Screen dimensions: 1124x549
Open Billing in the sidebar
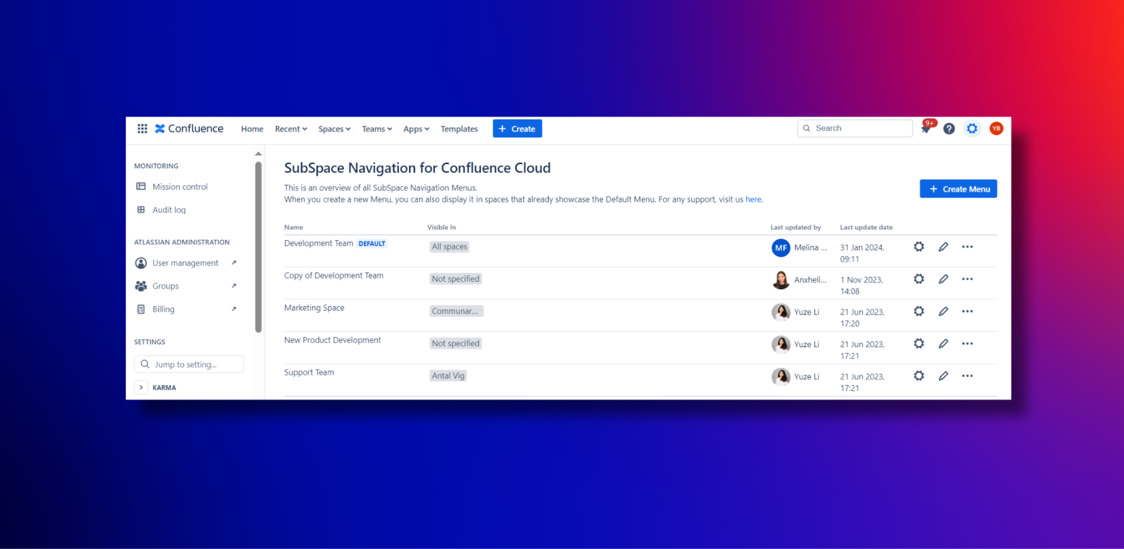coord(164,309)
